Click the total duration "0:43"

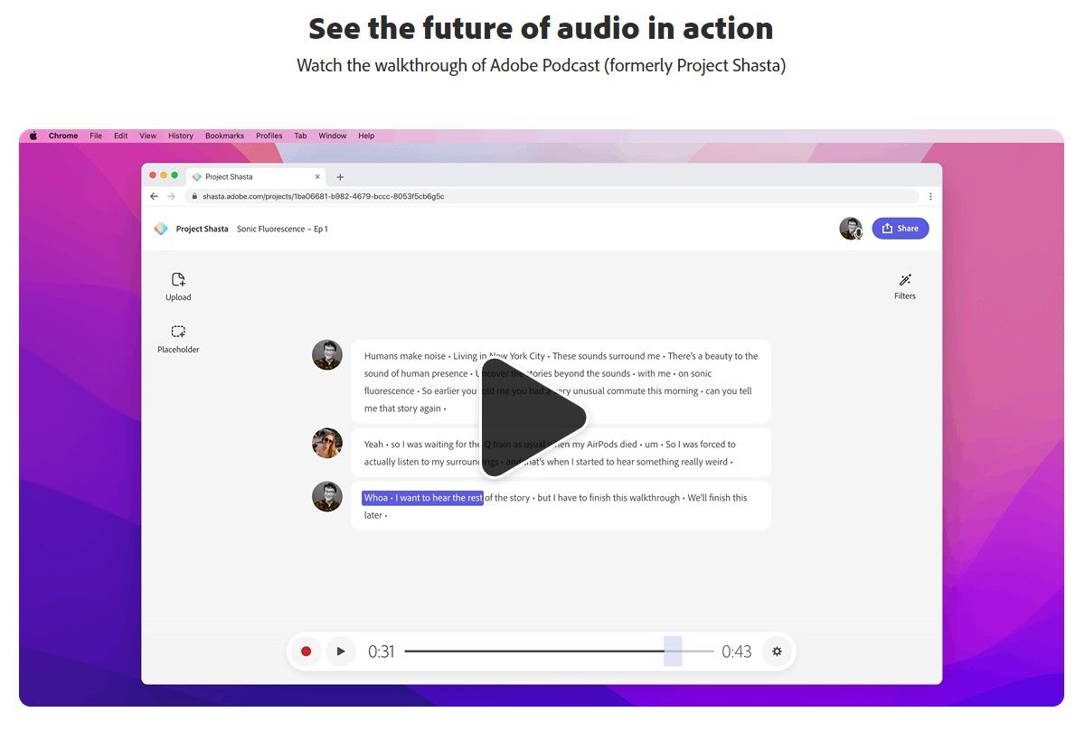click(737, 651)
